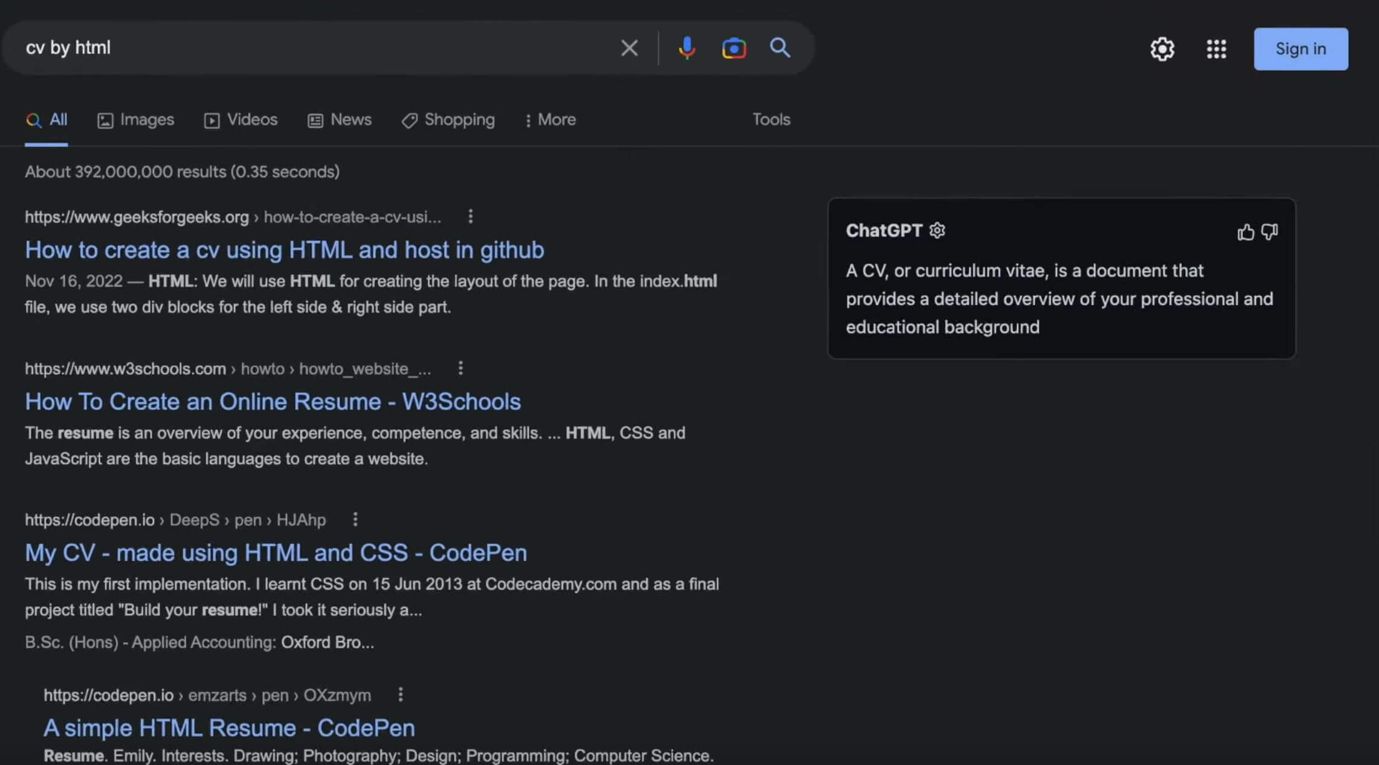
Task: Click the Sign in button
Action: coord(1300,49)
